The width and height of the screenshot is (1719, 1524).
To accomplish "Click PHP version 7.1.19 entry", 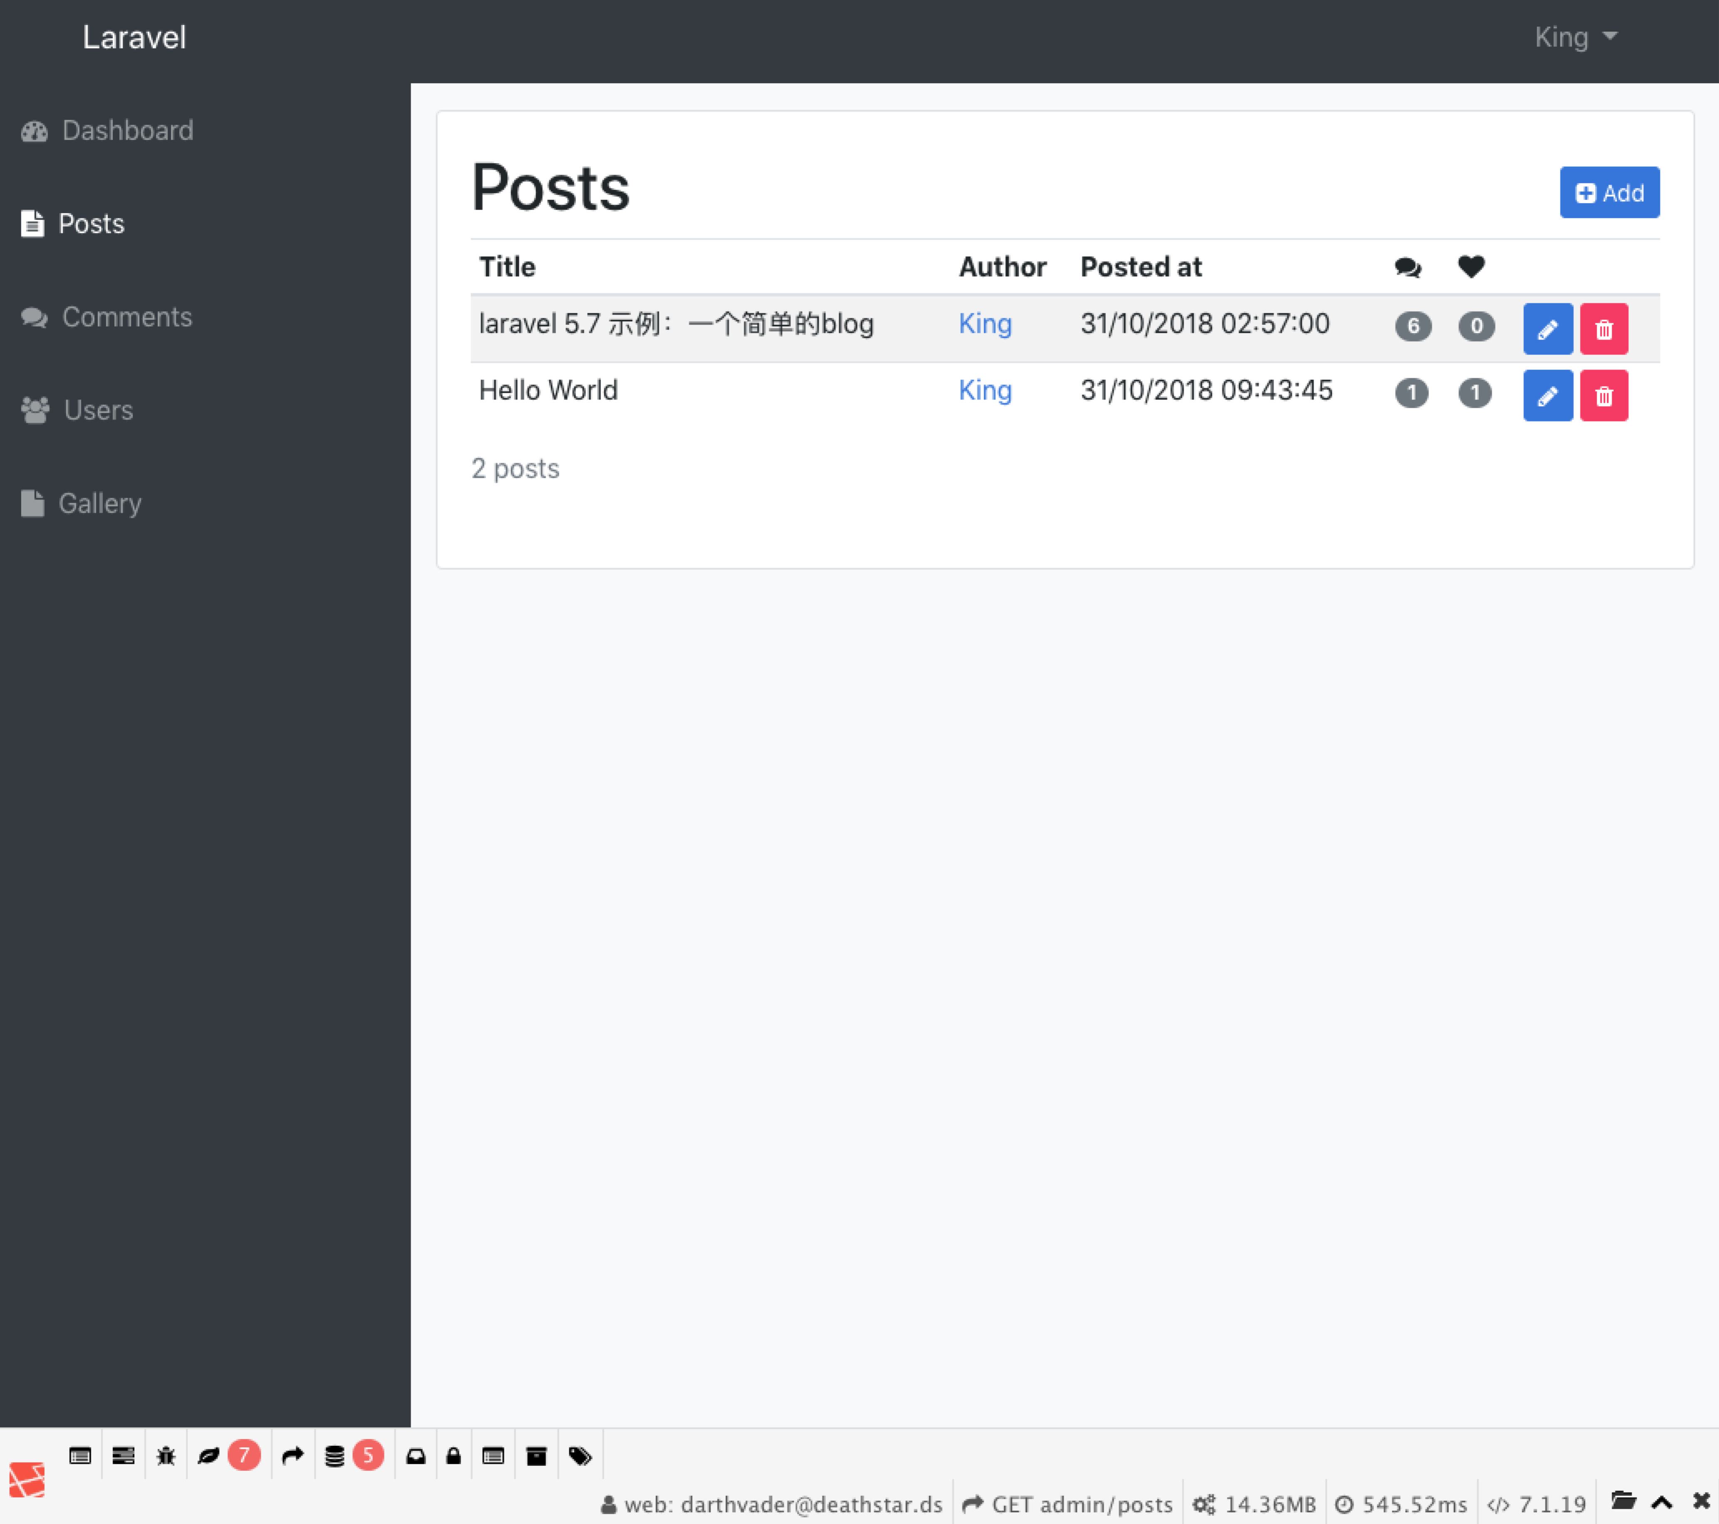I will click(x=1537, y=1504).
